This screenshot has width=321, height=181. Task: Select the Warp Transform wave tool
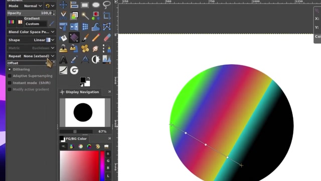[x=96, y=27]
